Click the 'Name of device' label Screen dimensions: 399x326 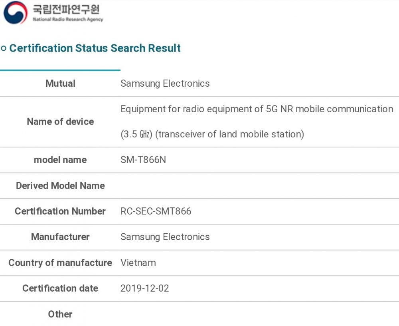[60, 121]
